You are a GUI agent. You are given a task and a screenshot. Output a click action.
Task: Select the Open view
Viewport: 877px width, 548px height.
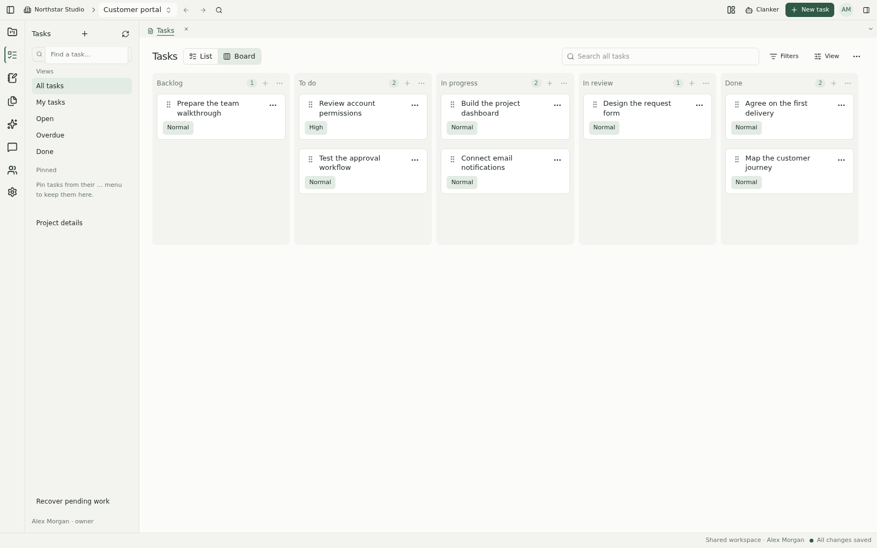82,119
